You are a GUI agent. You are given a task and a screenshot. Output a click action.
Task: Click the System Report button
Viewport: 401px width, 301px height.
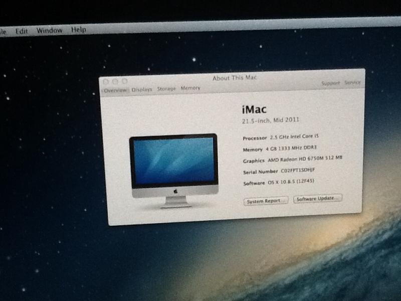[266, 201]
